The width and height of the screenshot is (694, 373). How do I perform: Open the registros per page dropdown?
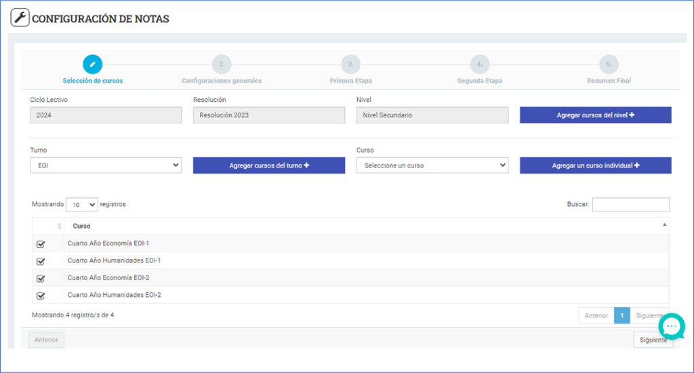pos(81,204)
